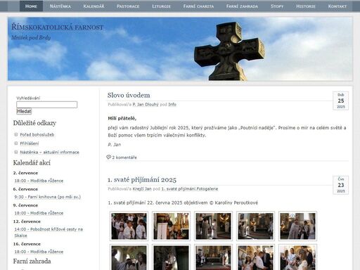Screen dimensions: 360x270
Task: Open the Kalendář menu item
Action: click(x=94, y=6)
